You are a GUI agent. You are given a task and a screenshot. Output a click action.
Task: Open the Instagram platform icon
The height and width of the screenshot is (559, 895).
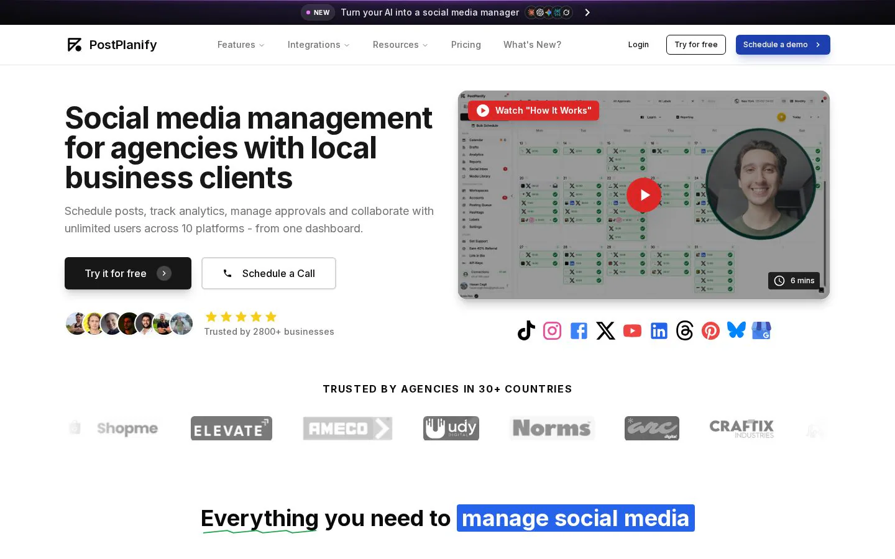(553, 330)
